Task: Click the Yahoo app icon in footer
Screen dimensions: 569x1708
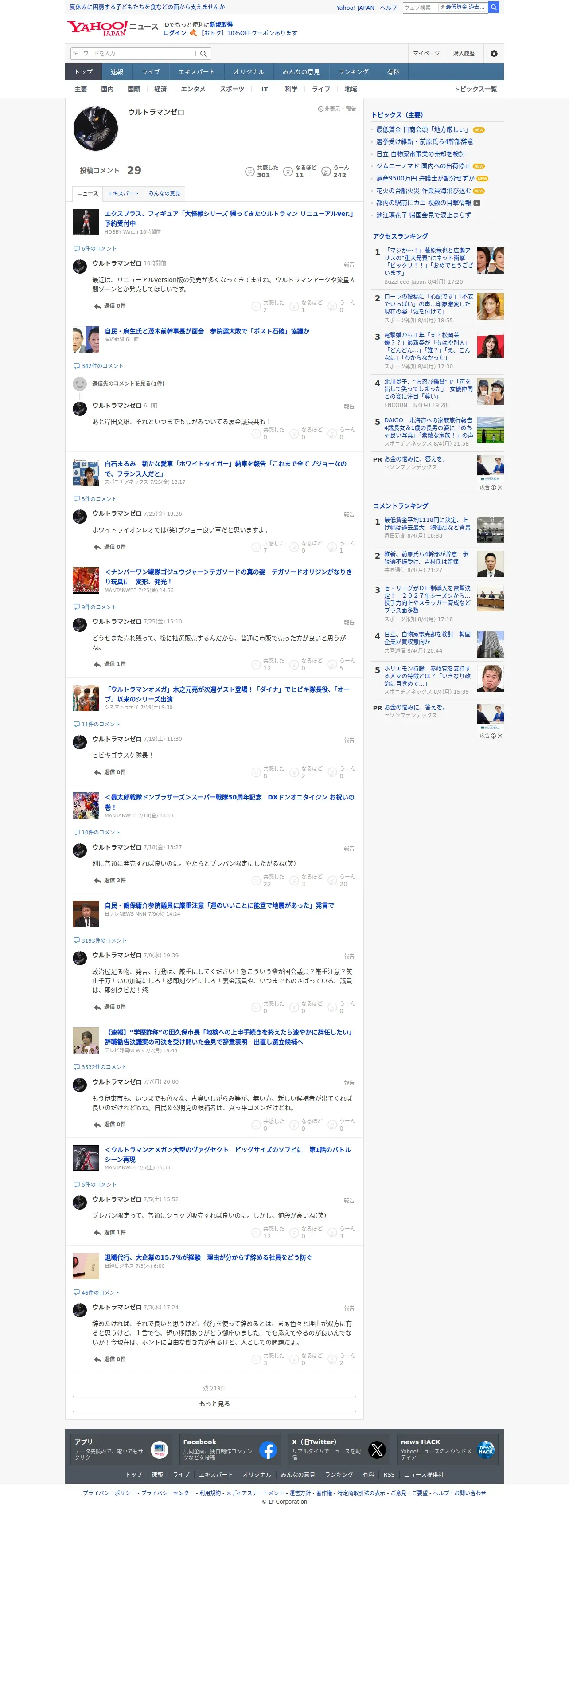Action: click(x=159, y=1451)
